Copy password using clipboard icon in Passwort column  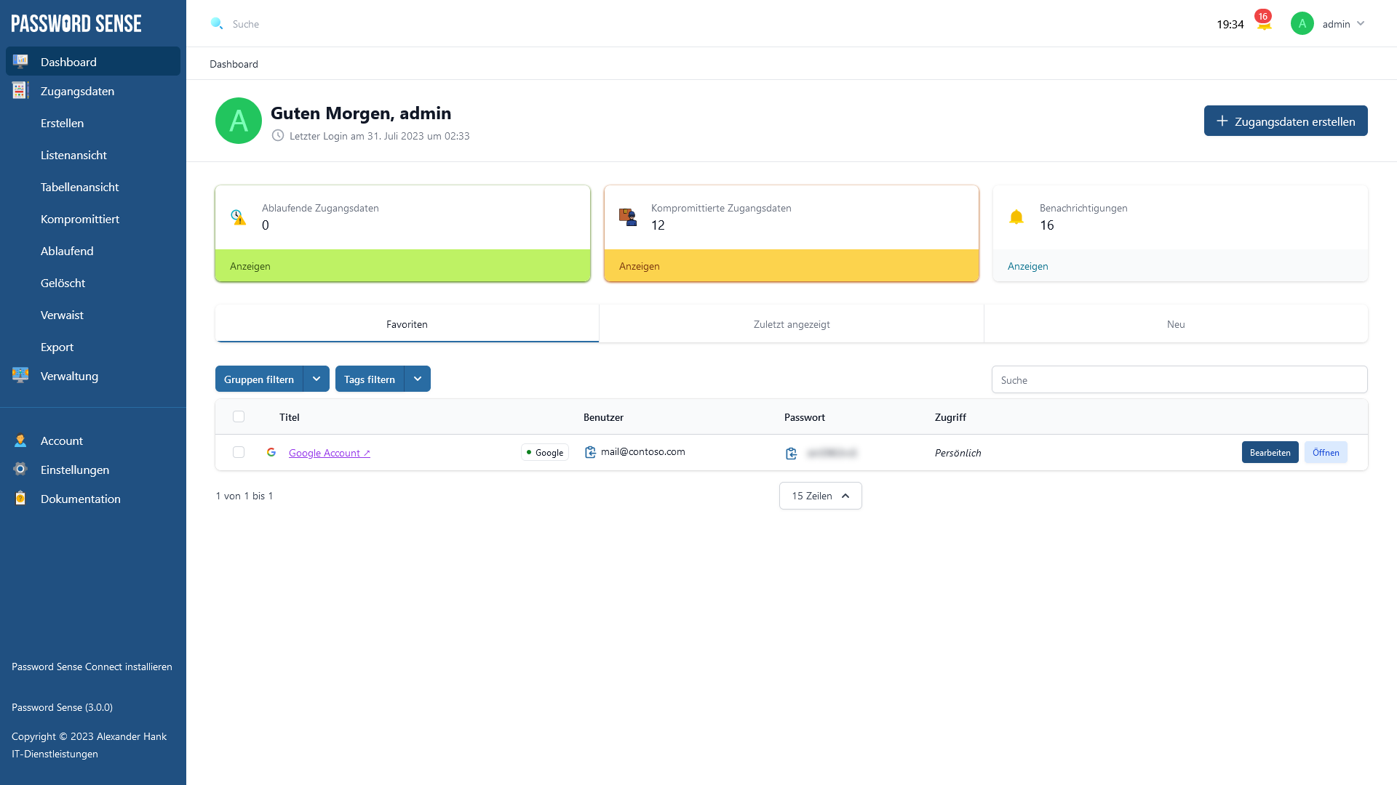791,454
